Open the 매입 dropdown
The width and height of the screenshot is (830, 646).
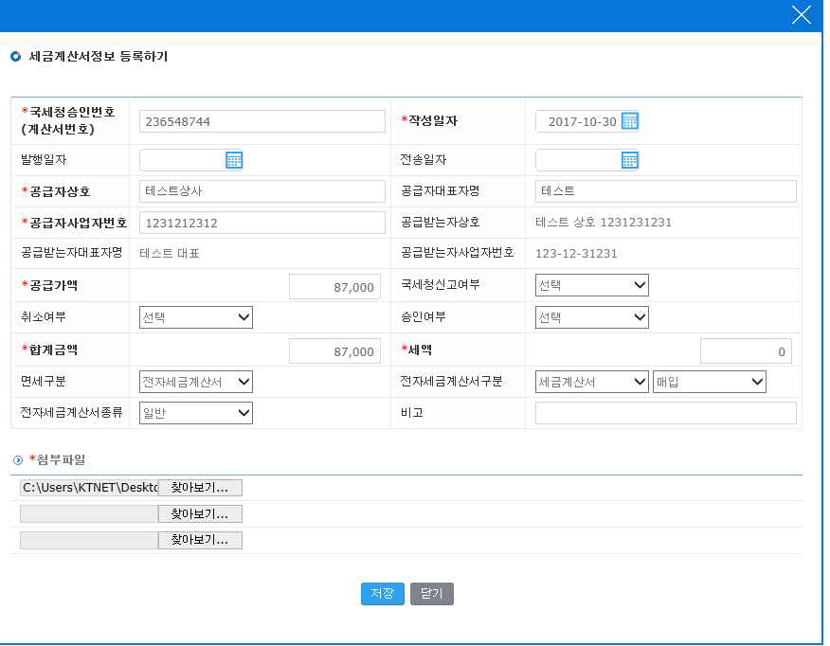tap(710, 382)
